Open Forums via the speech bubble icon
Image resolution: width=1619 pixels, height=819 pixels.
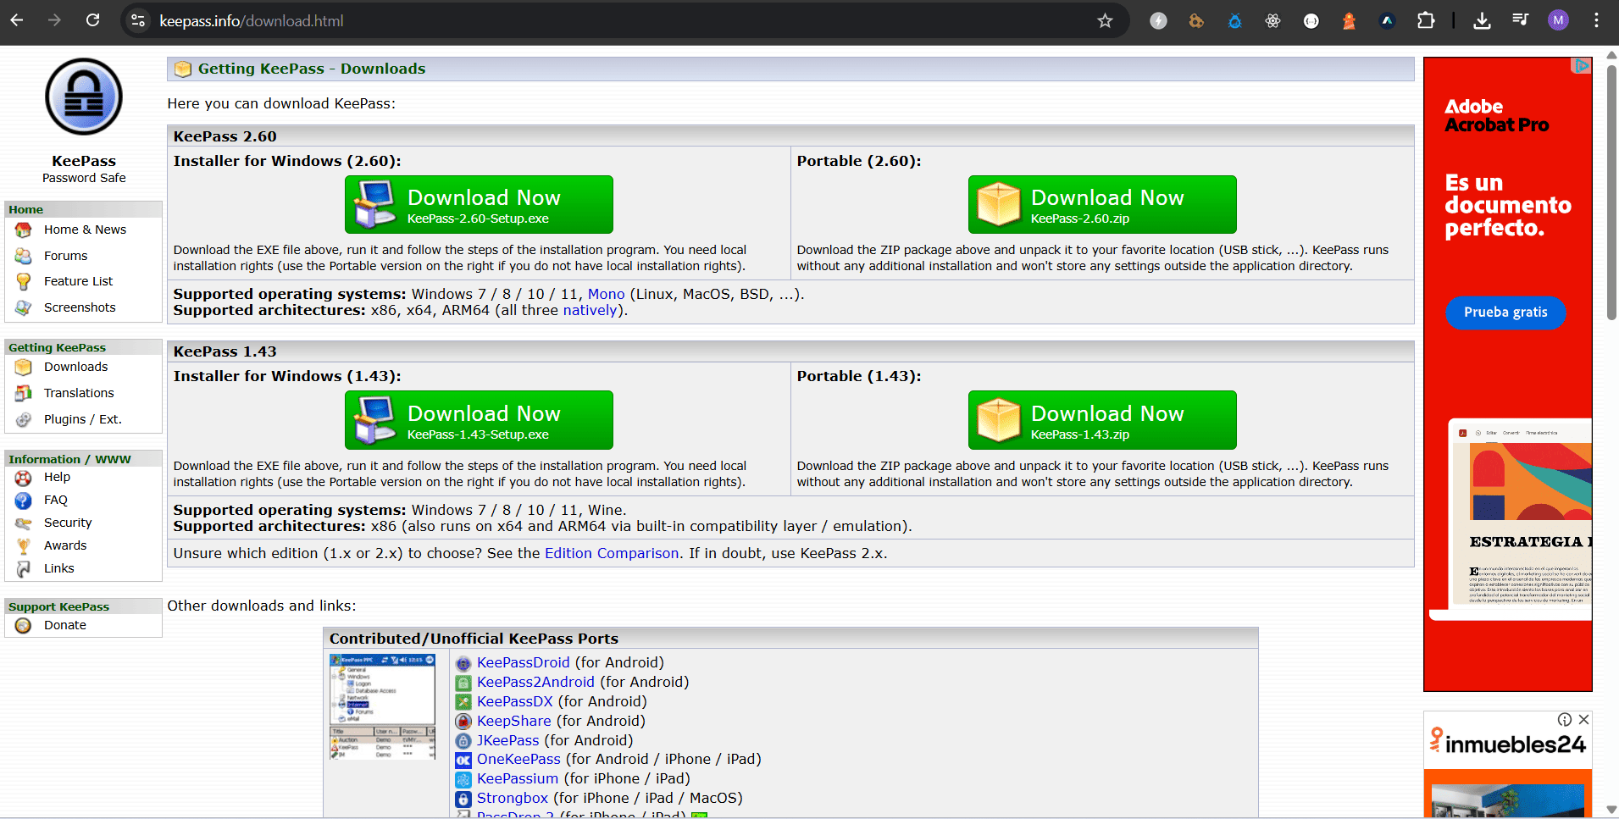click(x=25, y=255)
